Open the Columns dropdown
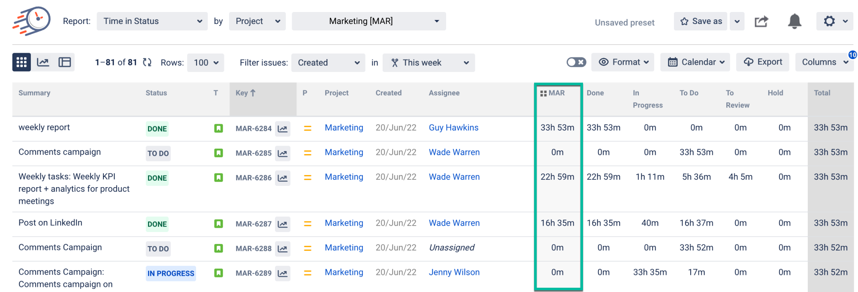The height and width of the screenshot is (292, 858). (825, 62)
